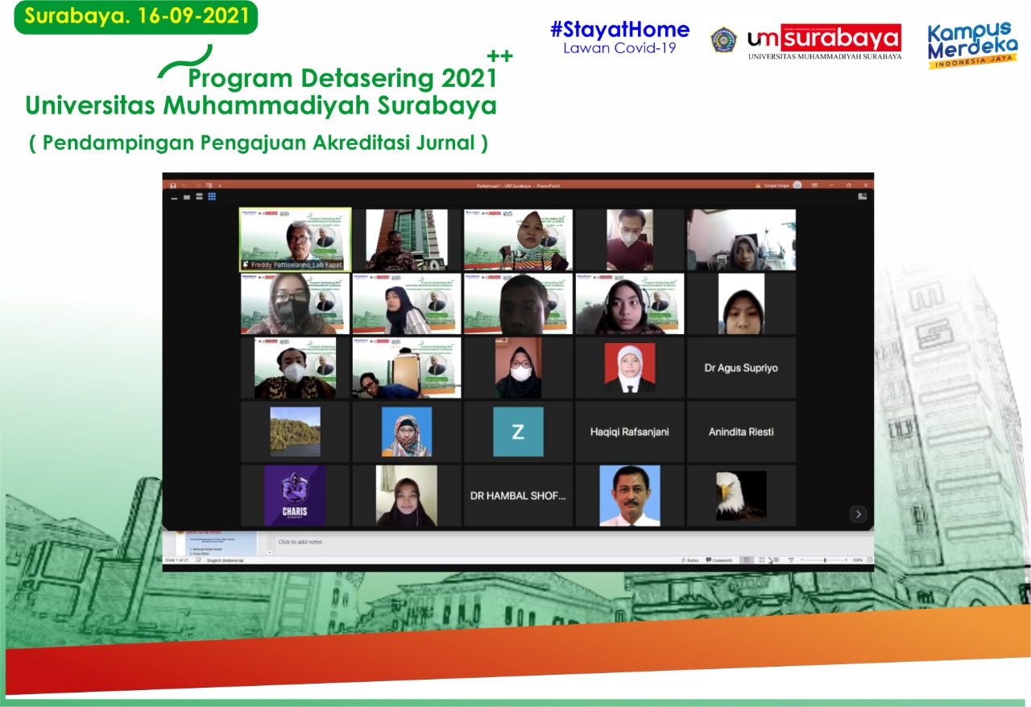Click the spell check icon in status bar

(198, 560)
